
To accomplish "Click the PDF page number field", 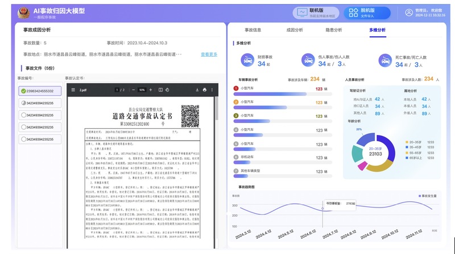I will [x=117, y=90].
